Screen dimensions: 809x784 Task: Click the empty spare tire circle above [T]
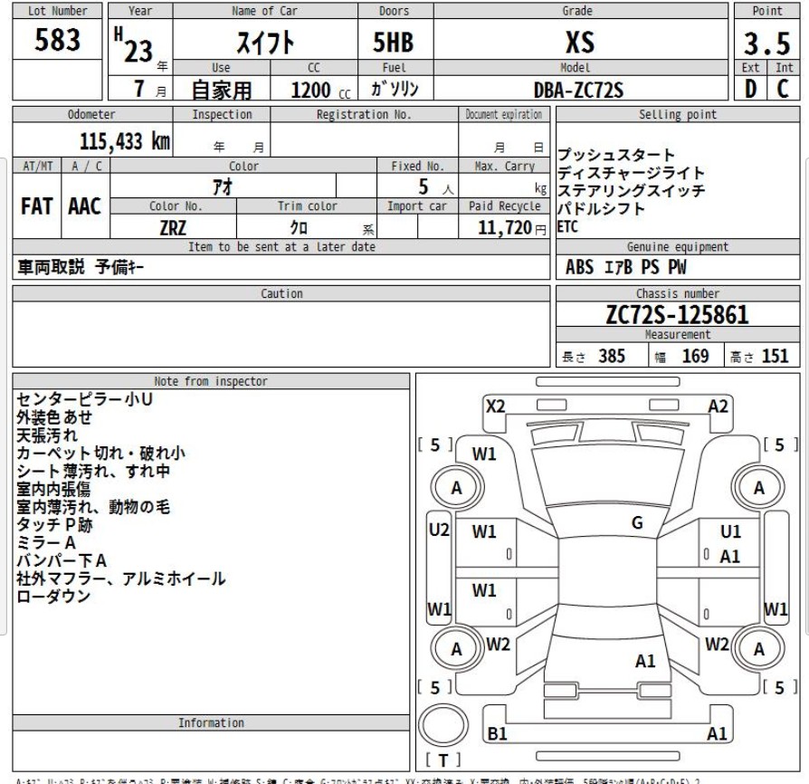[444, 726]
